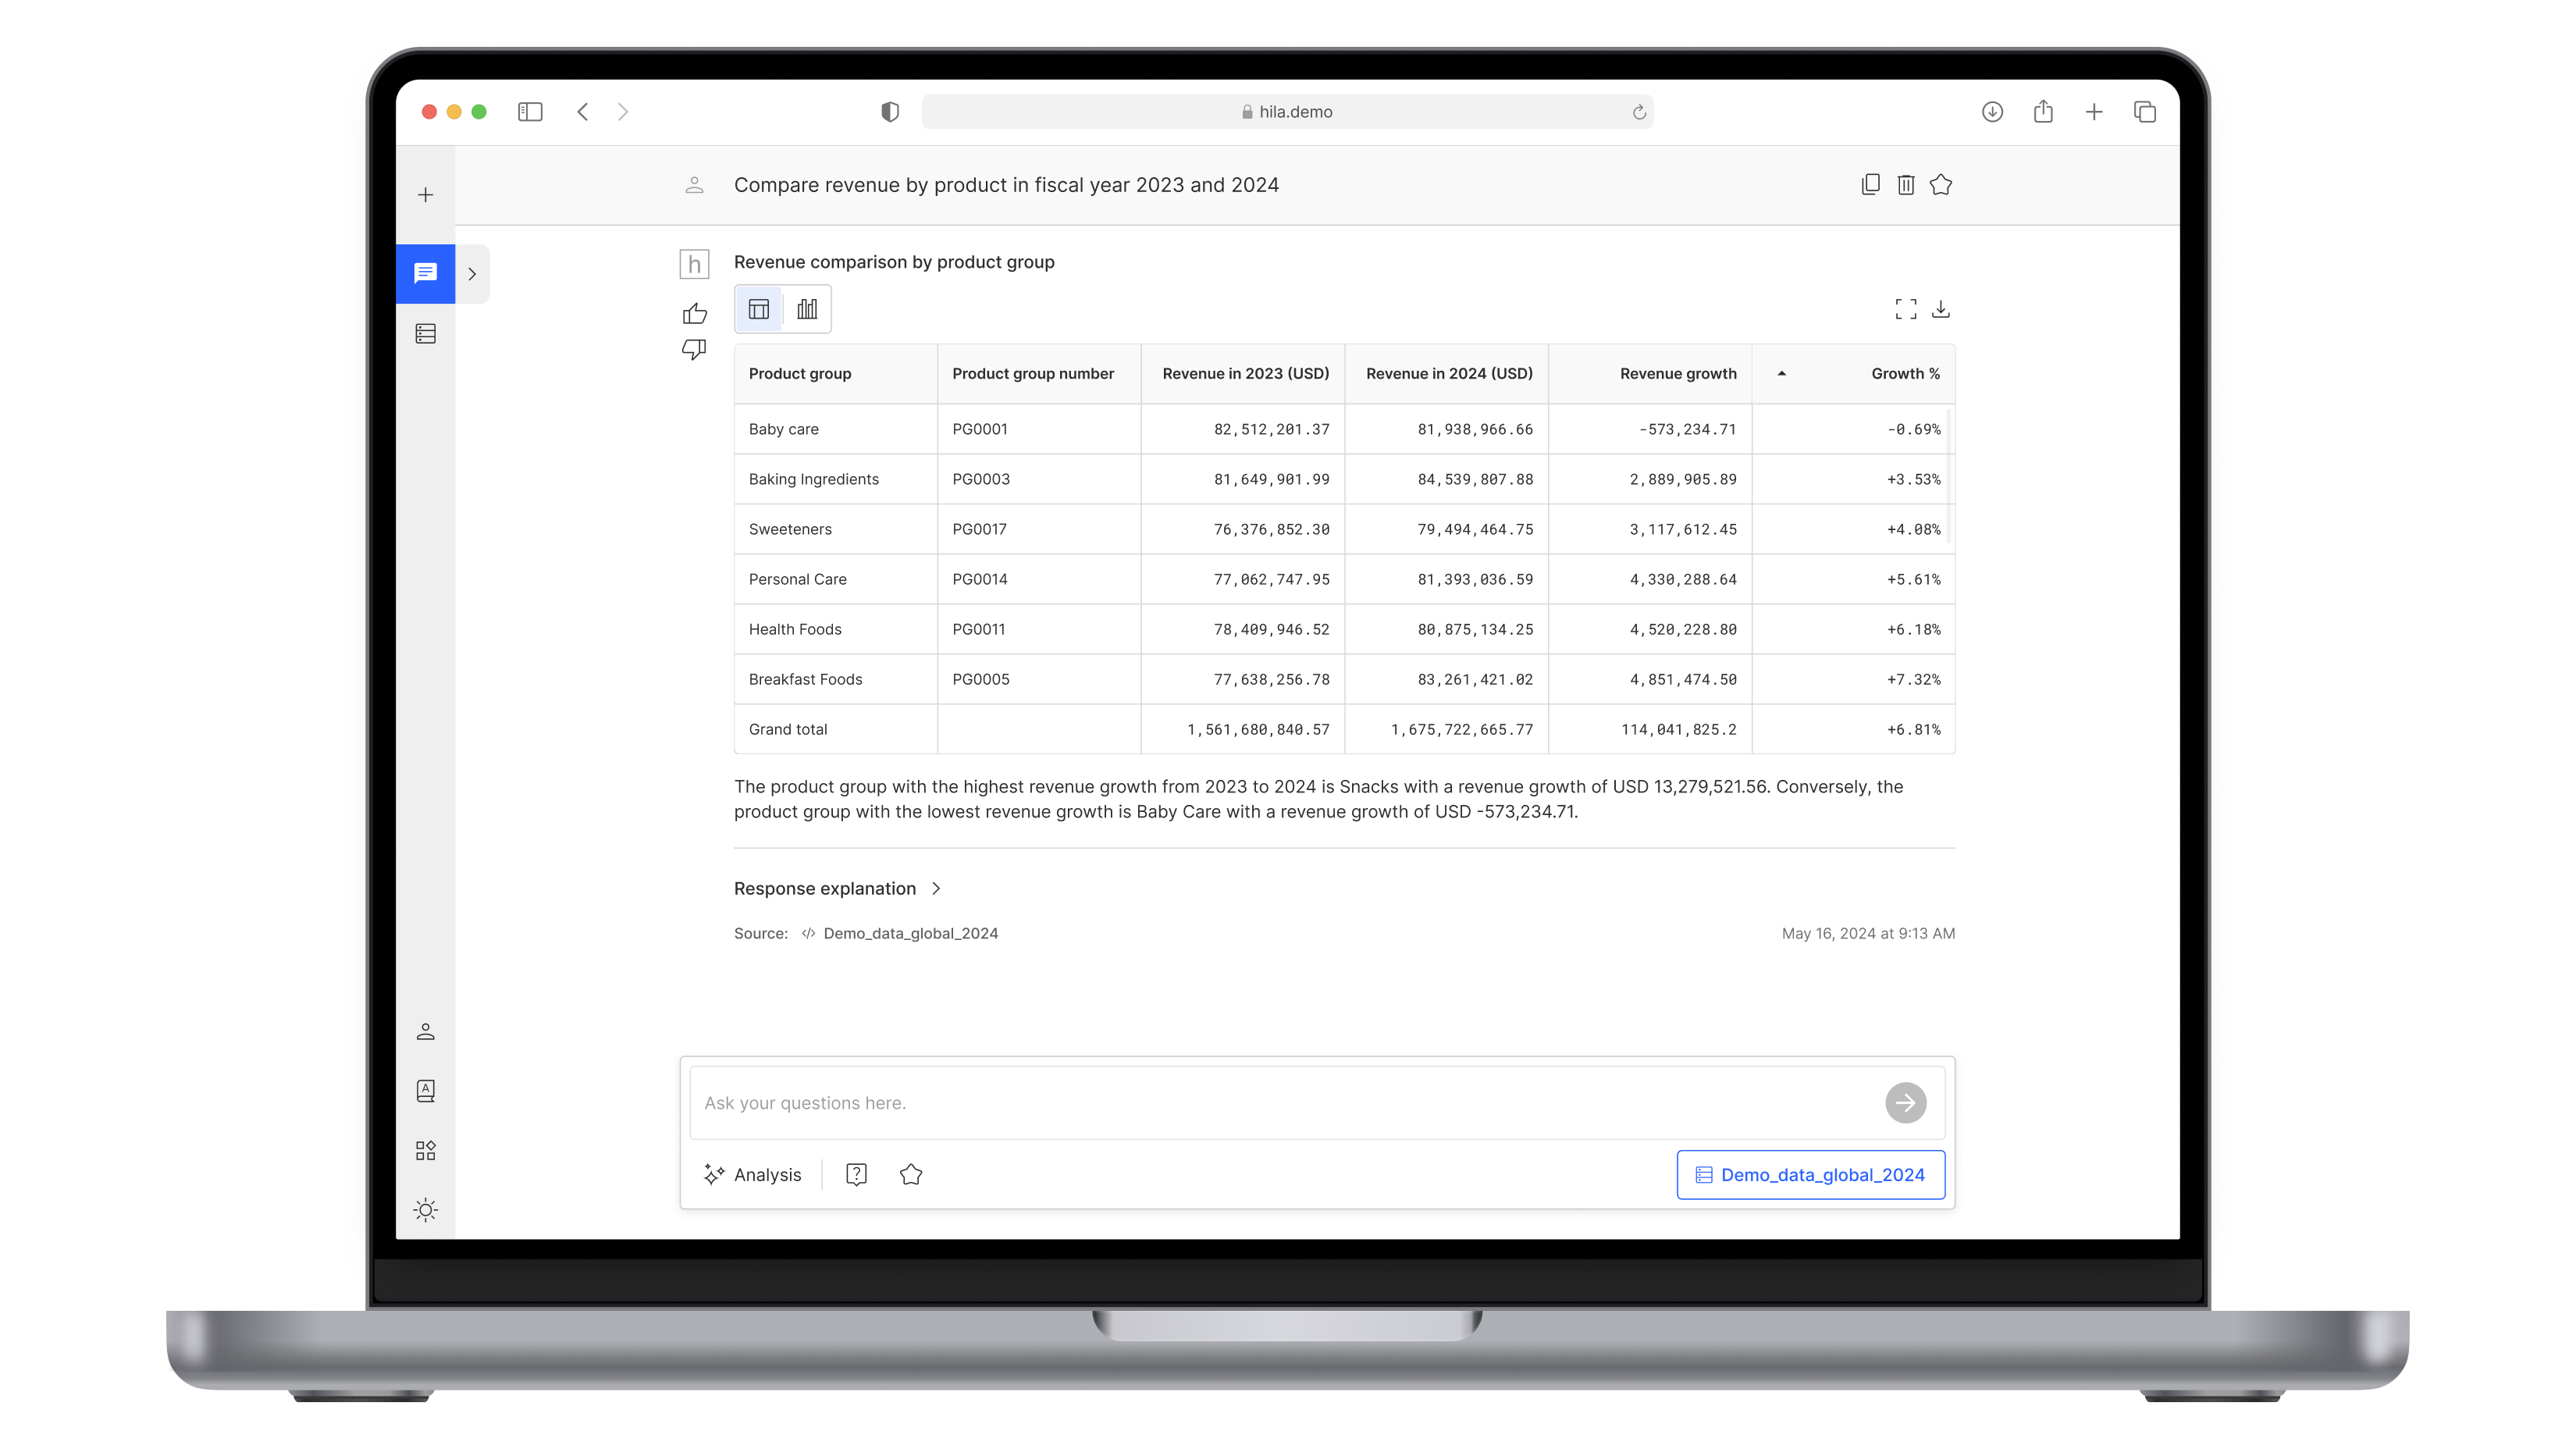Give a thumbs up to the response
Viewport: 2576px width, 1449px height.
click(x=694, y=314)
